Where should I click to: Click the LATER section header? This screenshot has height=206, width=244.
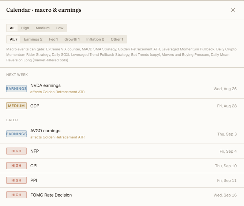(12, 120)
